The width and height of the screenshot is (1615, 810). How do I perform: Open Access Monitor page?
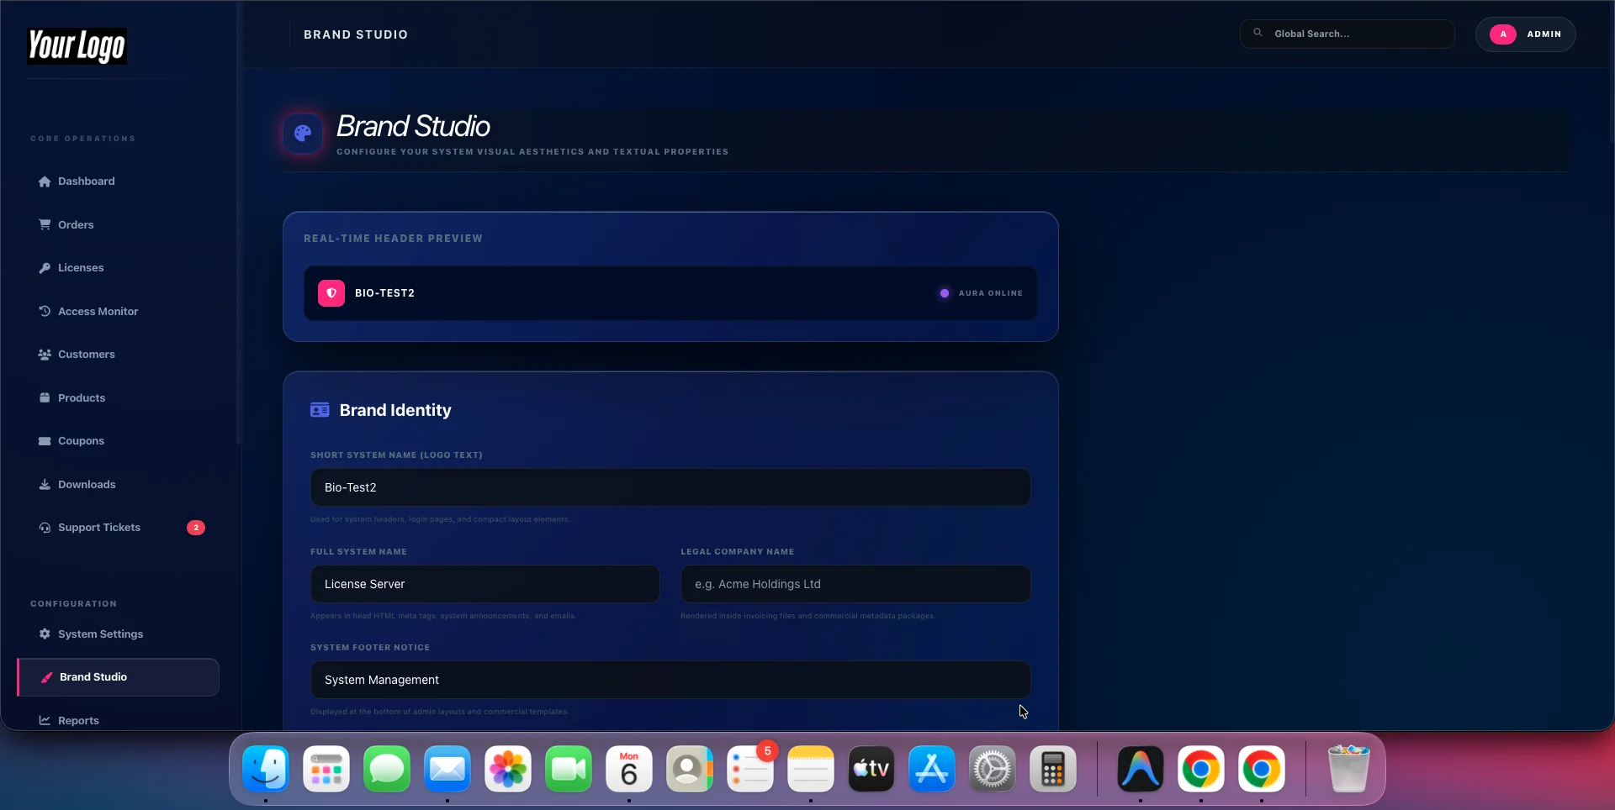(118, 311)
